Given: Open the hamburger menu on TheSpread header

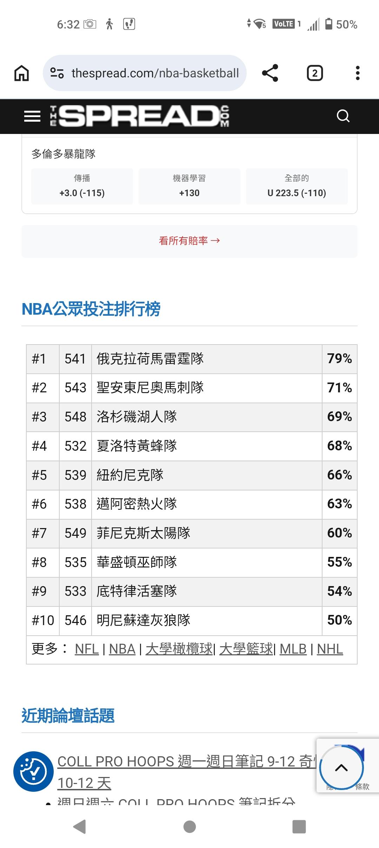Looking at the screenshot, I should point(32,116).
